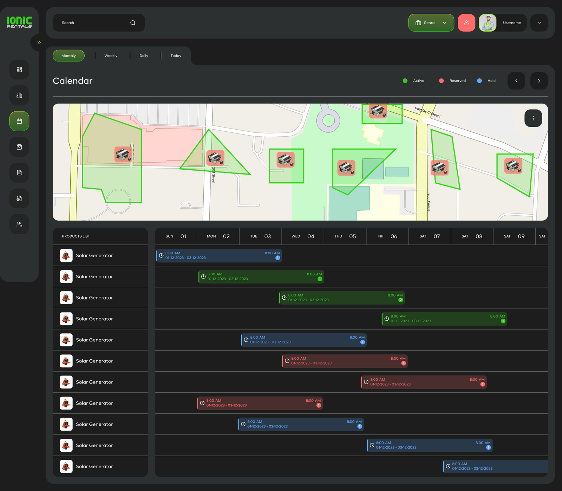Image resolution: width=562 pixels, height=491 pixels.
Task: Click the generator marker in the square zone
Action: click(286, 160)
